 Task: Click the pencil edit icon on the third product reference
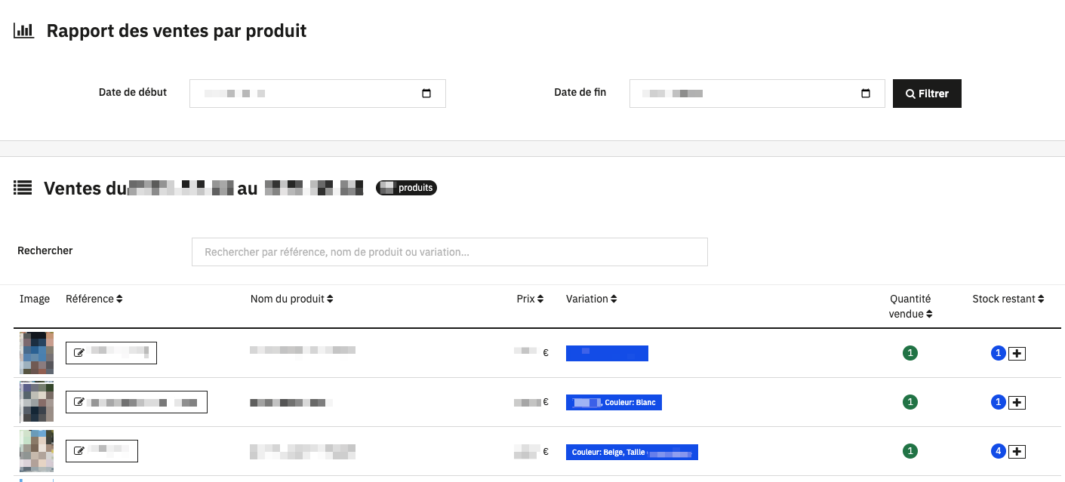coord(79,450)
